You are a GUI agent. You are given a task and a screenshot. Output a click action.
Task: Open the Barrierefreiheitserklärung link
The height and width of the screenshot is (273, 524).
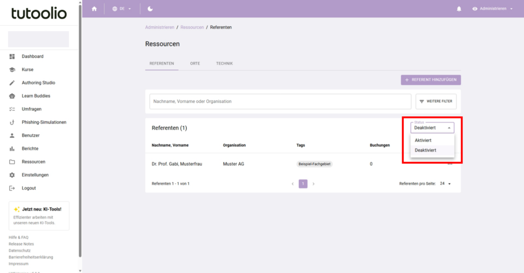31,257
